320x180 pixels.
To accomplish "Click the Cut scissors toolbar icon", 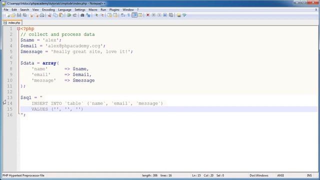I will (49, 15).
